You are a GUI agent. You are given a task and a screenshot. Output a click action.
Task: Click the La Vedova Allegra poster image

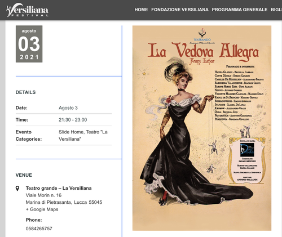[202, 128]
